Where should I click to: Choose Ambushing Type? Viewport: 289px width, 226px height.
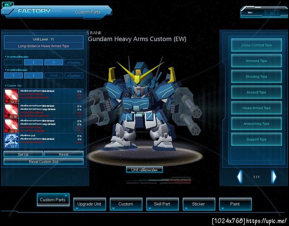pos(256,124)
